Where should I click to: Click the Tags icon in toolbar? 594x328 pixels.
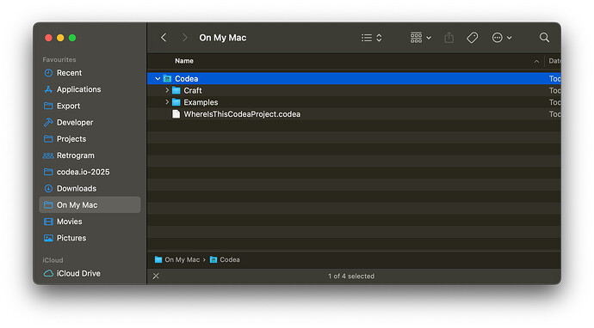(x=472, y=38)
